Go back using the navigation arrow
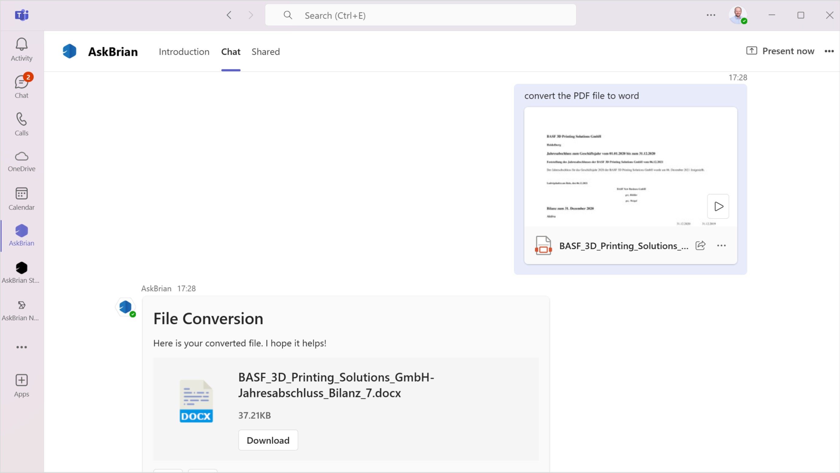Image resolution: width=840 pixels, height=473 pixels. click(229, 15)
